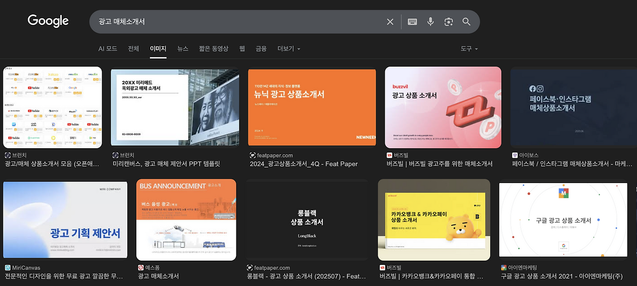Open the black 롱블랙 상품 소개서 thumbnail
This screenshot has height=286, width=637.
coord(307,220)
